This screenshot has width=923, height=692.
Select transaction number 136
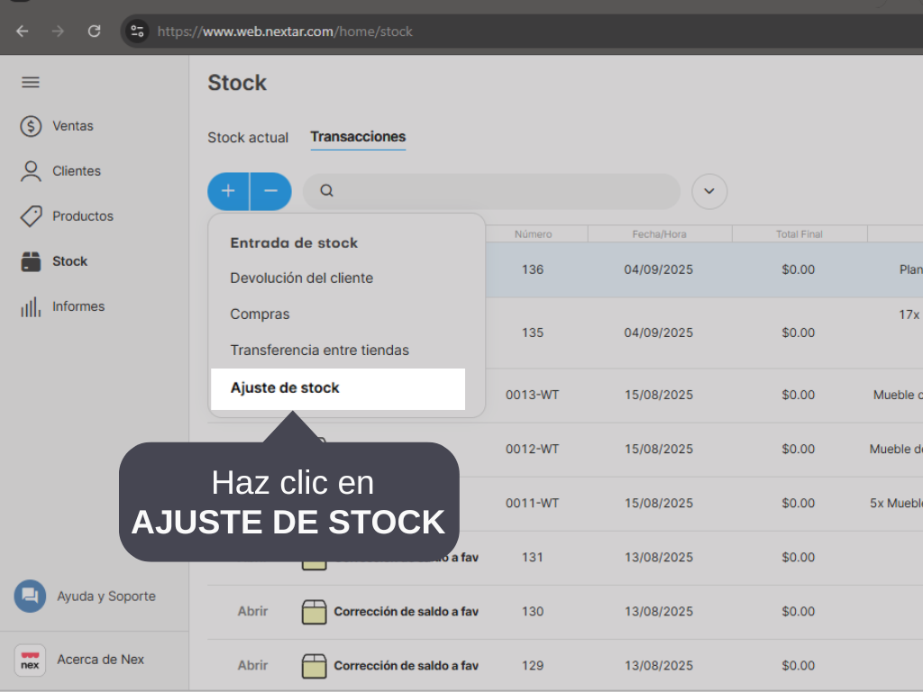tap(532, 269)
